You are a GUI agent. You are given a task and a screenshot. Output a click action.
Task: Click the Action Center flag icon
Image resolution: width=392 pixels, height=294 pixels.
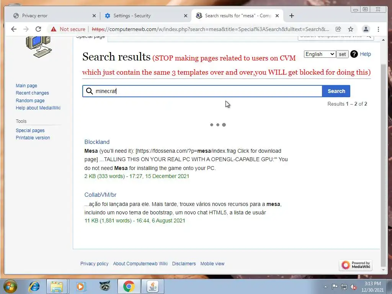point(335,287)
